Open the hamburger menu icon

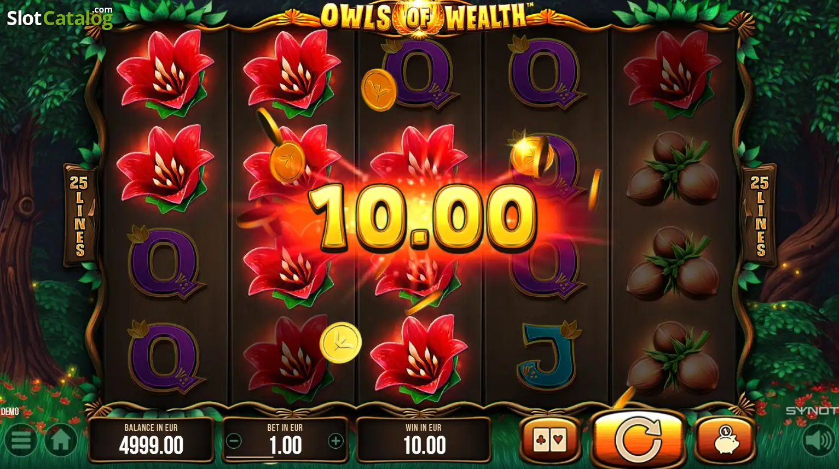coord(21,440)
